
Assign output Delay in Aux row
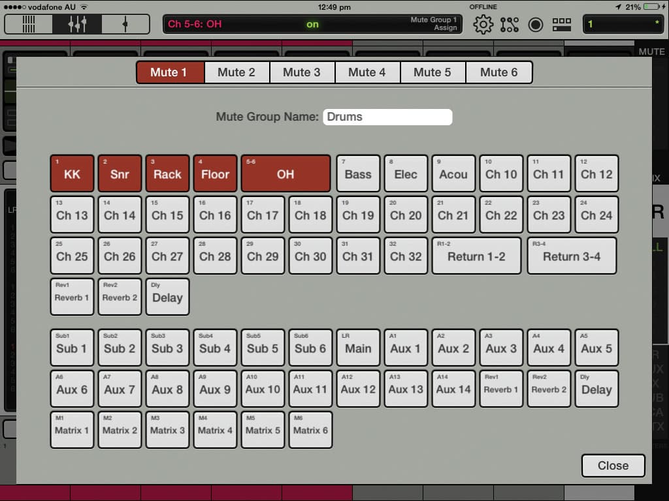coord(596,389)
